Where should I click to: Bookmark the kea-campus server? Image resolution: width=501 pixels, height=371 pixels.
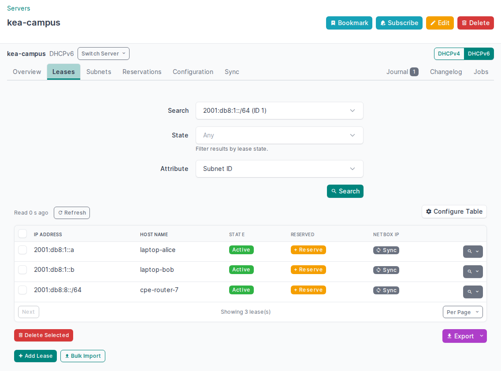pyautogui.click(x=349, y=23)
